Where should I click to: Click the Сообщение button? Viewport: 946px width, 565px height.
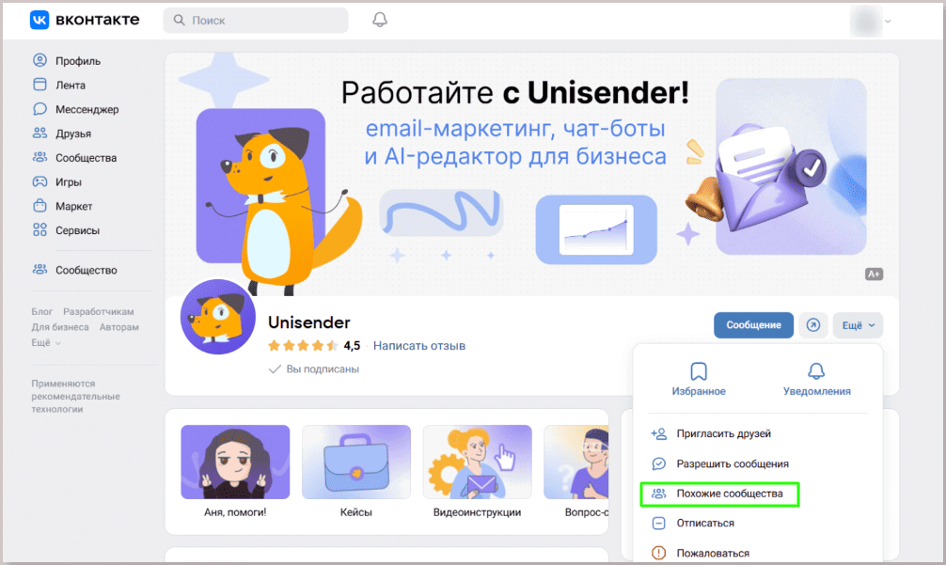753,325
